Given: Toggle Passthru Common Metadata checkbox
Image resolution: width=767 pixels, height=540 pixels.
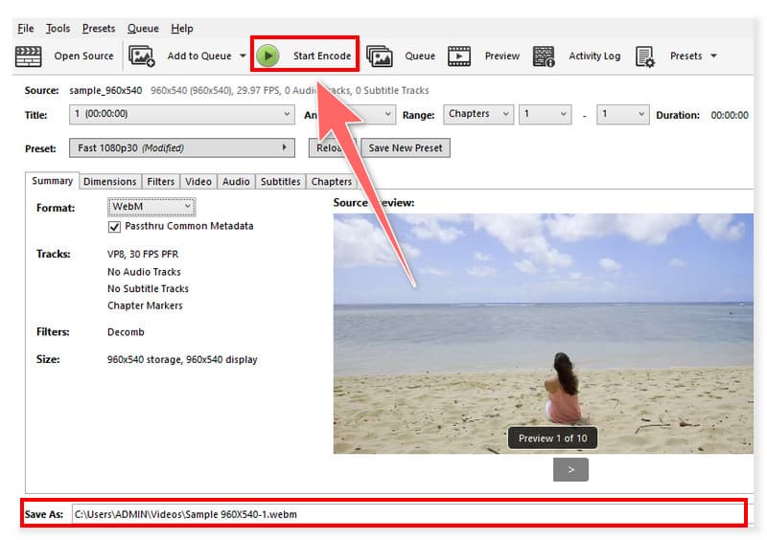Looking at the screenshot, I should 115,227.
